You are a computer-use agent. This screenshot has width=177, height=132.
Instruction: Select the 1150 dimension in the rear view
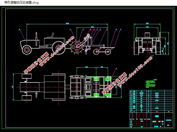147,27
